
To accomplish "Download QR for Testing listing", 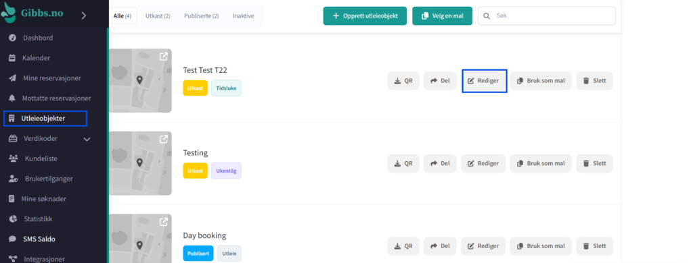I will [x=403, y=163].
